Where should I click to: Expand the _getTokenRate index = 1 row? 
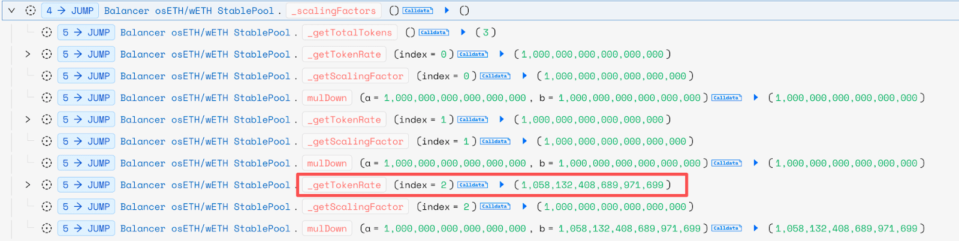[28, 120]
